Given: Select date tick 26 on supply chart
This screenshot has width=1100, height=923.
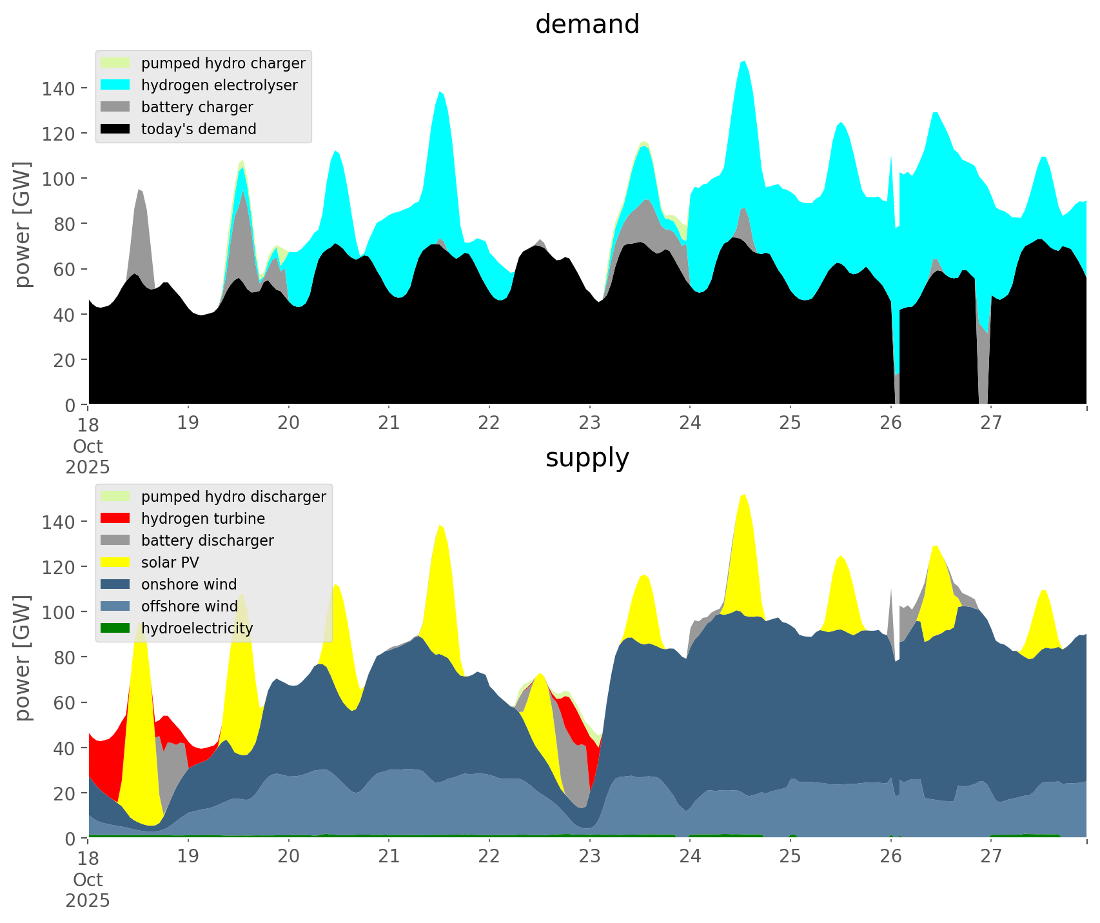Looking at the screenshot, I should coord(890,857).
